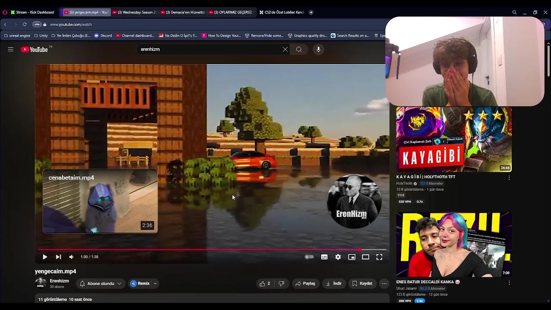Screen dimensions: 551x310
Task: Open Graphics quality dro bookmark
Action: (307, 36)
